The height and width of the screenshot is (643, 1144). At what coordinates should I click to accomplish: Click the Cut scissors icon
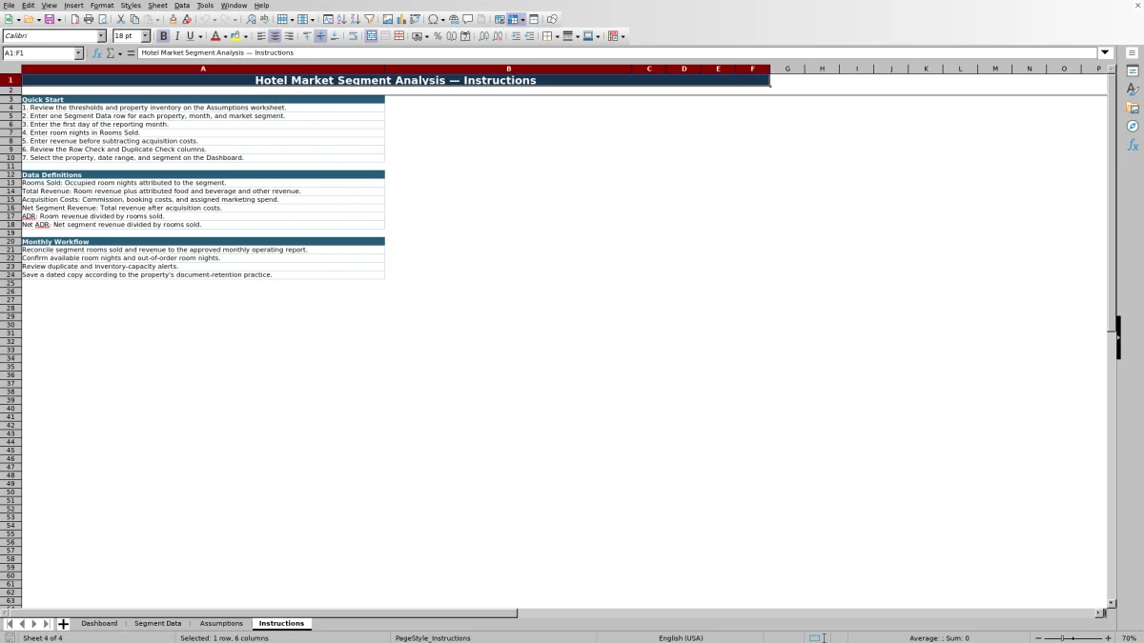pyautogui.click(x=120, y=19)
